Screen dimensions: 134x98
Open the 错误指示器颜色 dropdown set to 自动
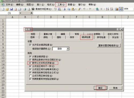click(x=61, y=49)
